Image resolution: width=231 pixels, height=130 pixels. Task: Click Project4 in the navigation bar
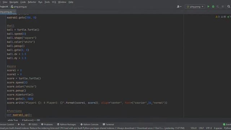click(x=4, y=7)
